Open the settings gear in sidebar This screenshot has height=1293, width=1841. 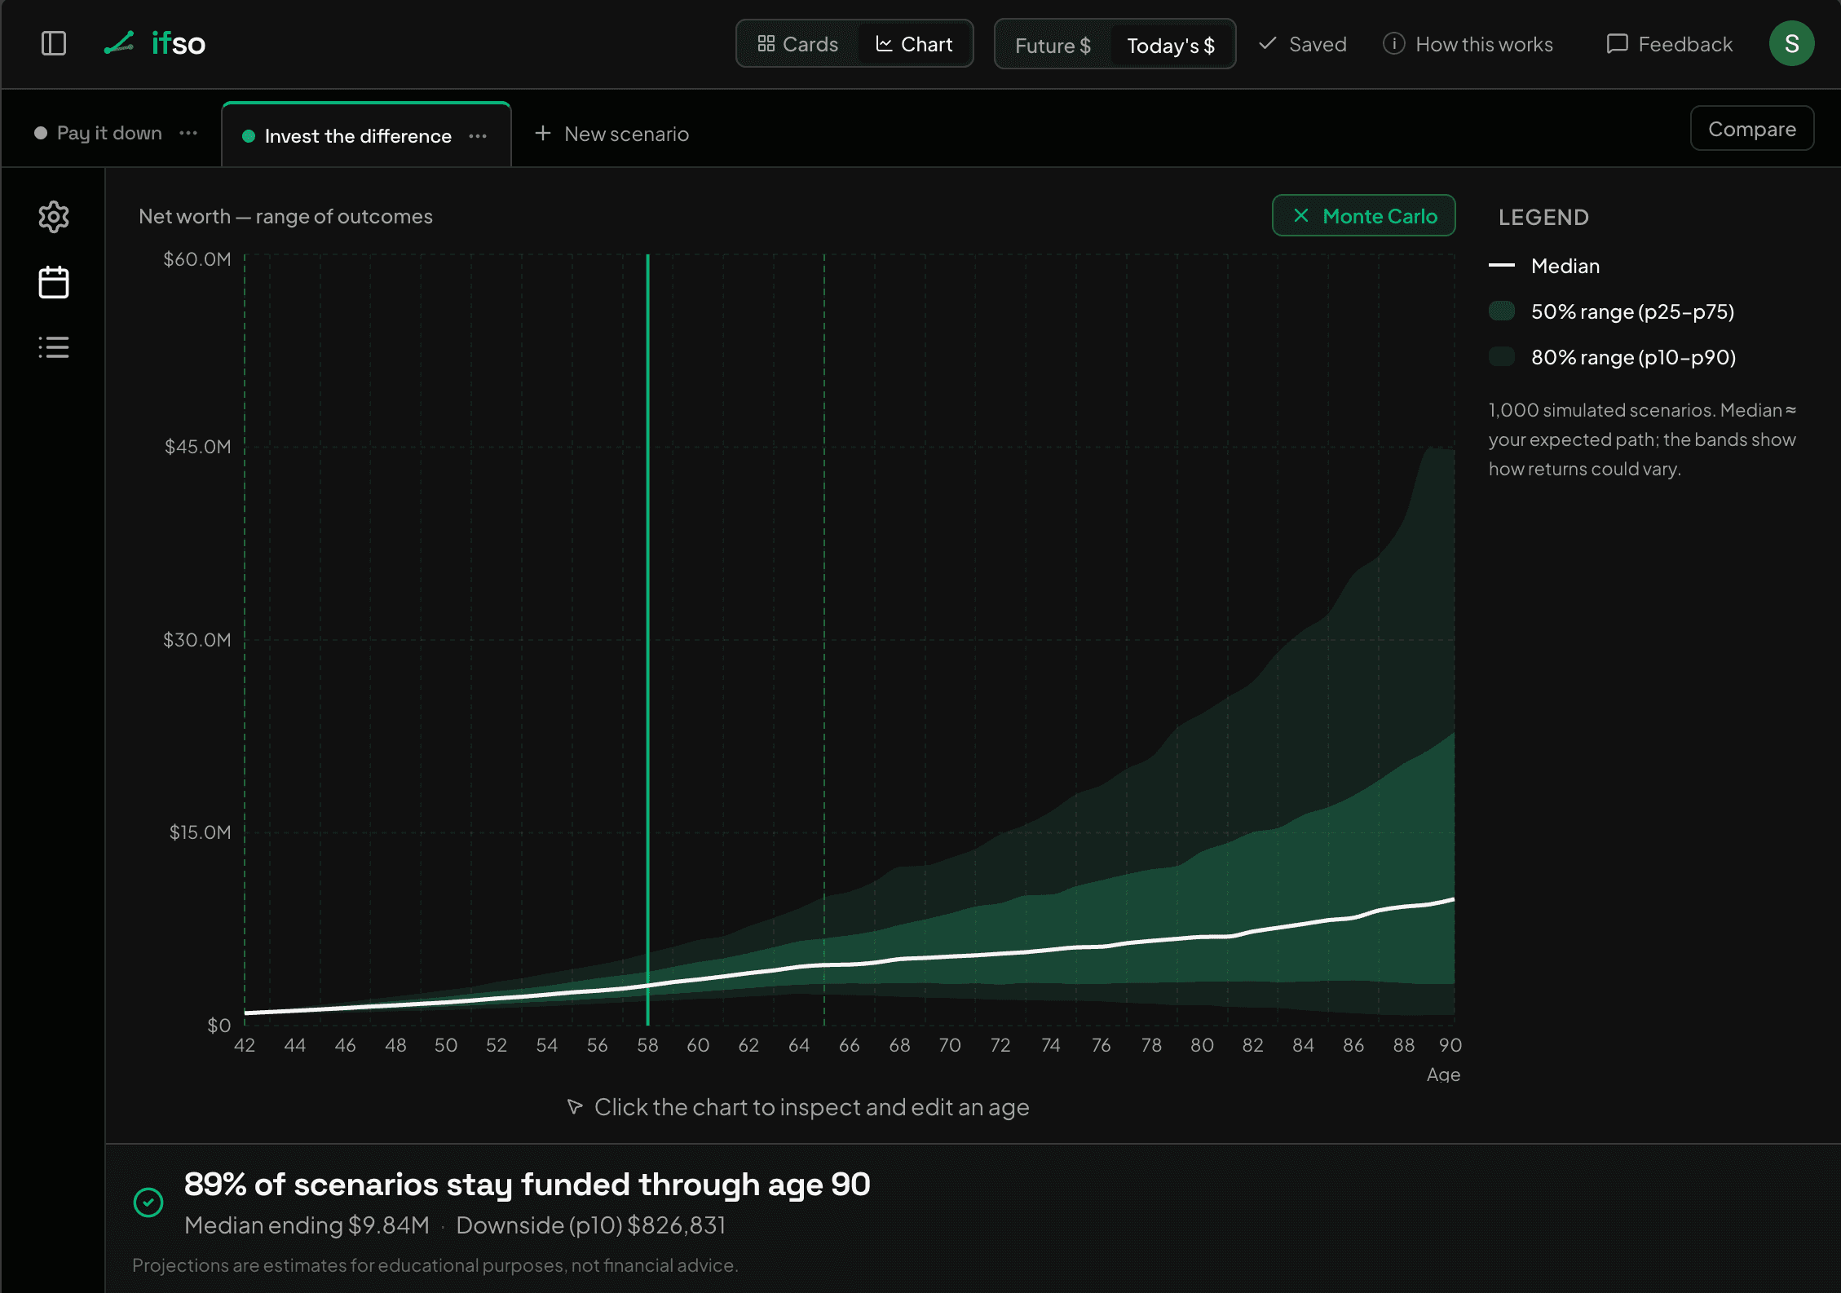[54, 217]
